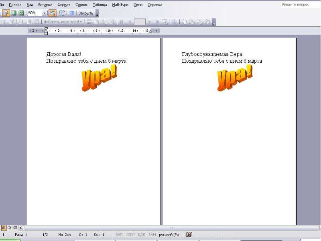Toggle the ruler visibility button
The image size is (321, 241).
click(x=52, y=13)
